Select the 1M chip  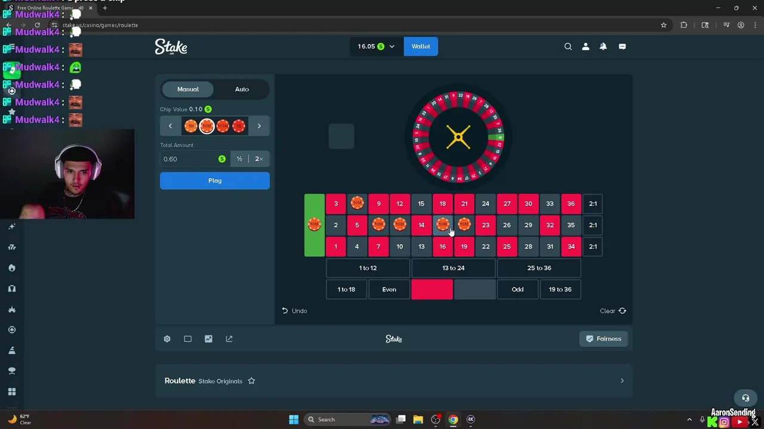click(191, 126)
